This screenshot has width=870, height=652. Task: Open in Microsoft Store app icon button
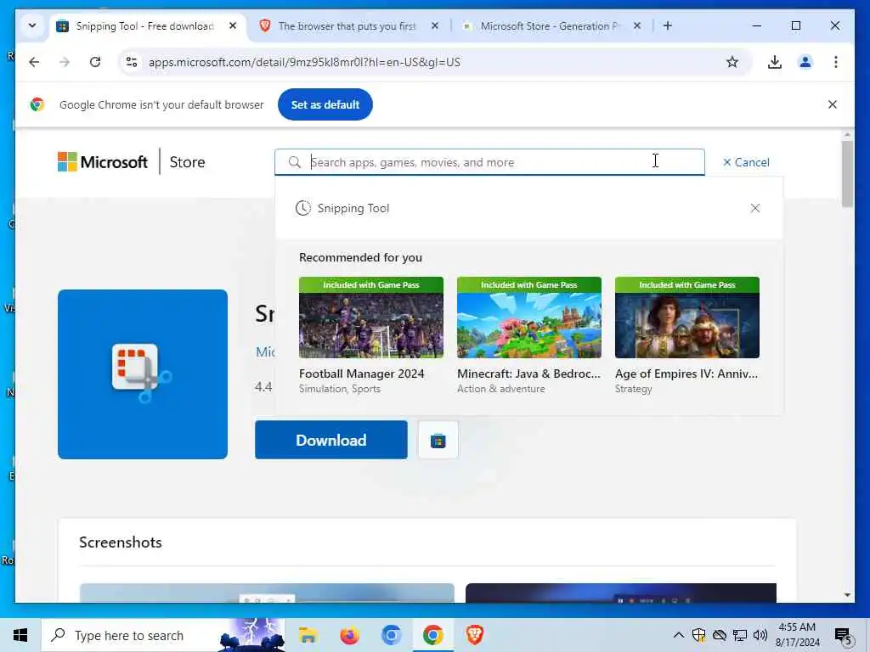pos(438,441)
